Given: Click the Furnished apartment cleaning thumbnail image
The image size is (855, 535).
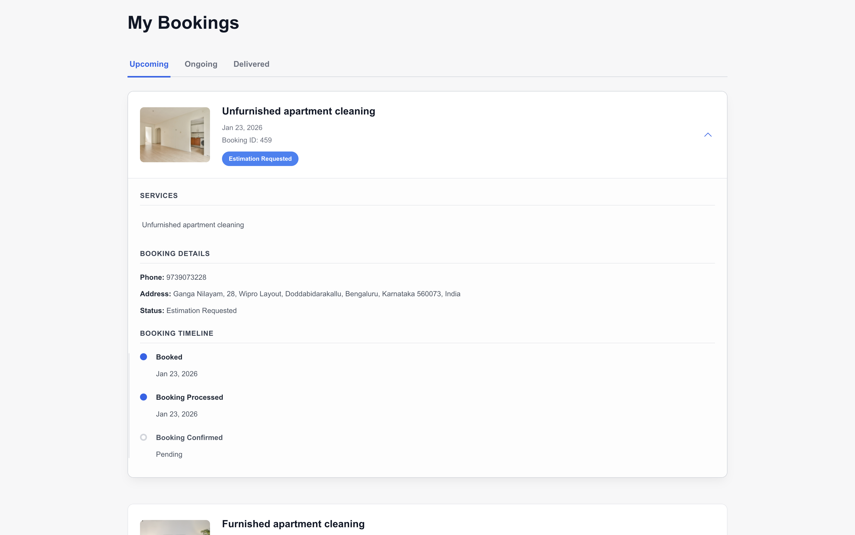Looking at the screenshot, I should [x=175, y=527].
